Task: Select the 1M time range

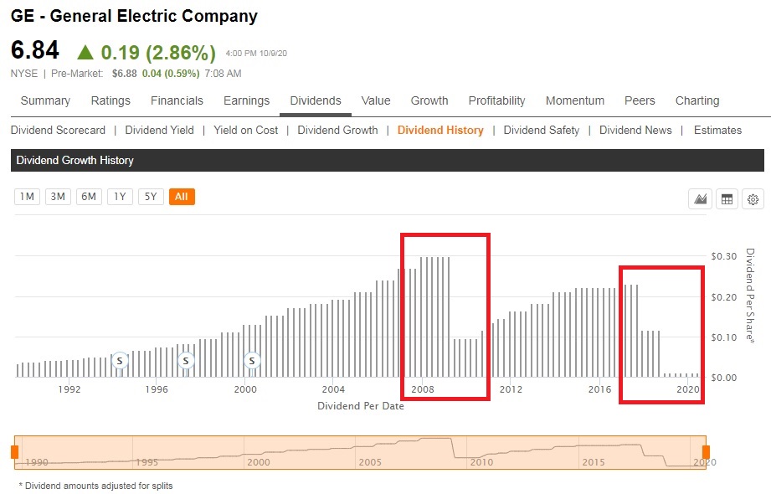Action: click(x=27, y=197)
